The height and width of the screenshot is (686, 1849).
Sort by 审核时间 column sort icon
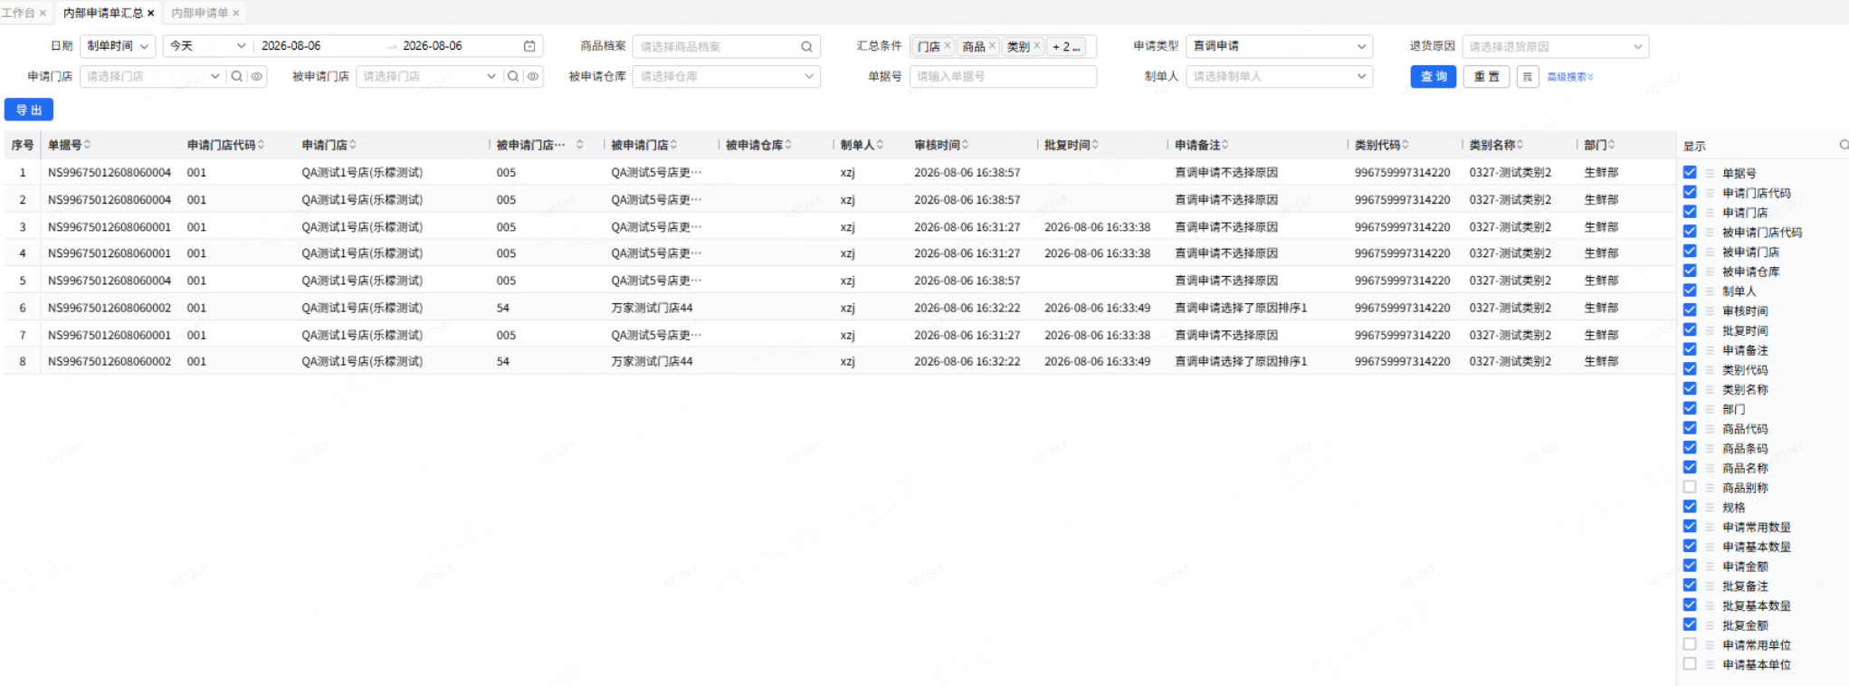[x=966, y=145]
